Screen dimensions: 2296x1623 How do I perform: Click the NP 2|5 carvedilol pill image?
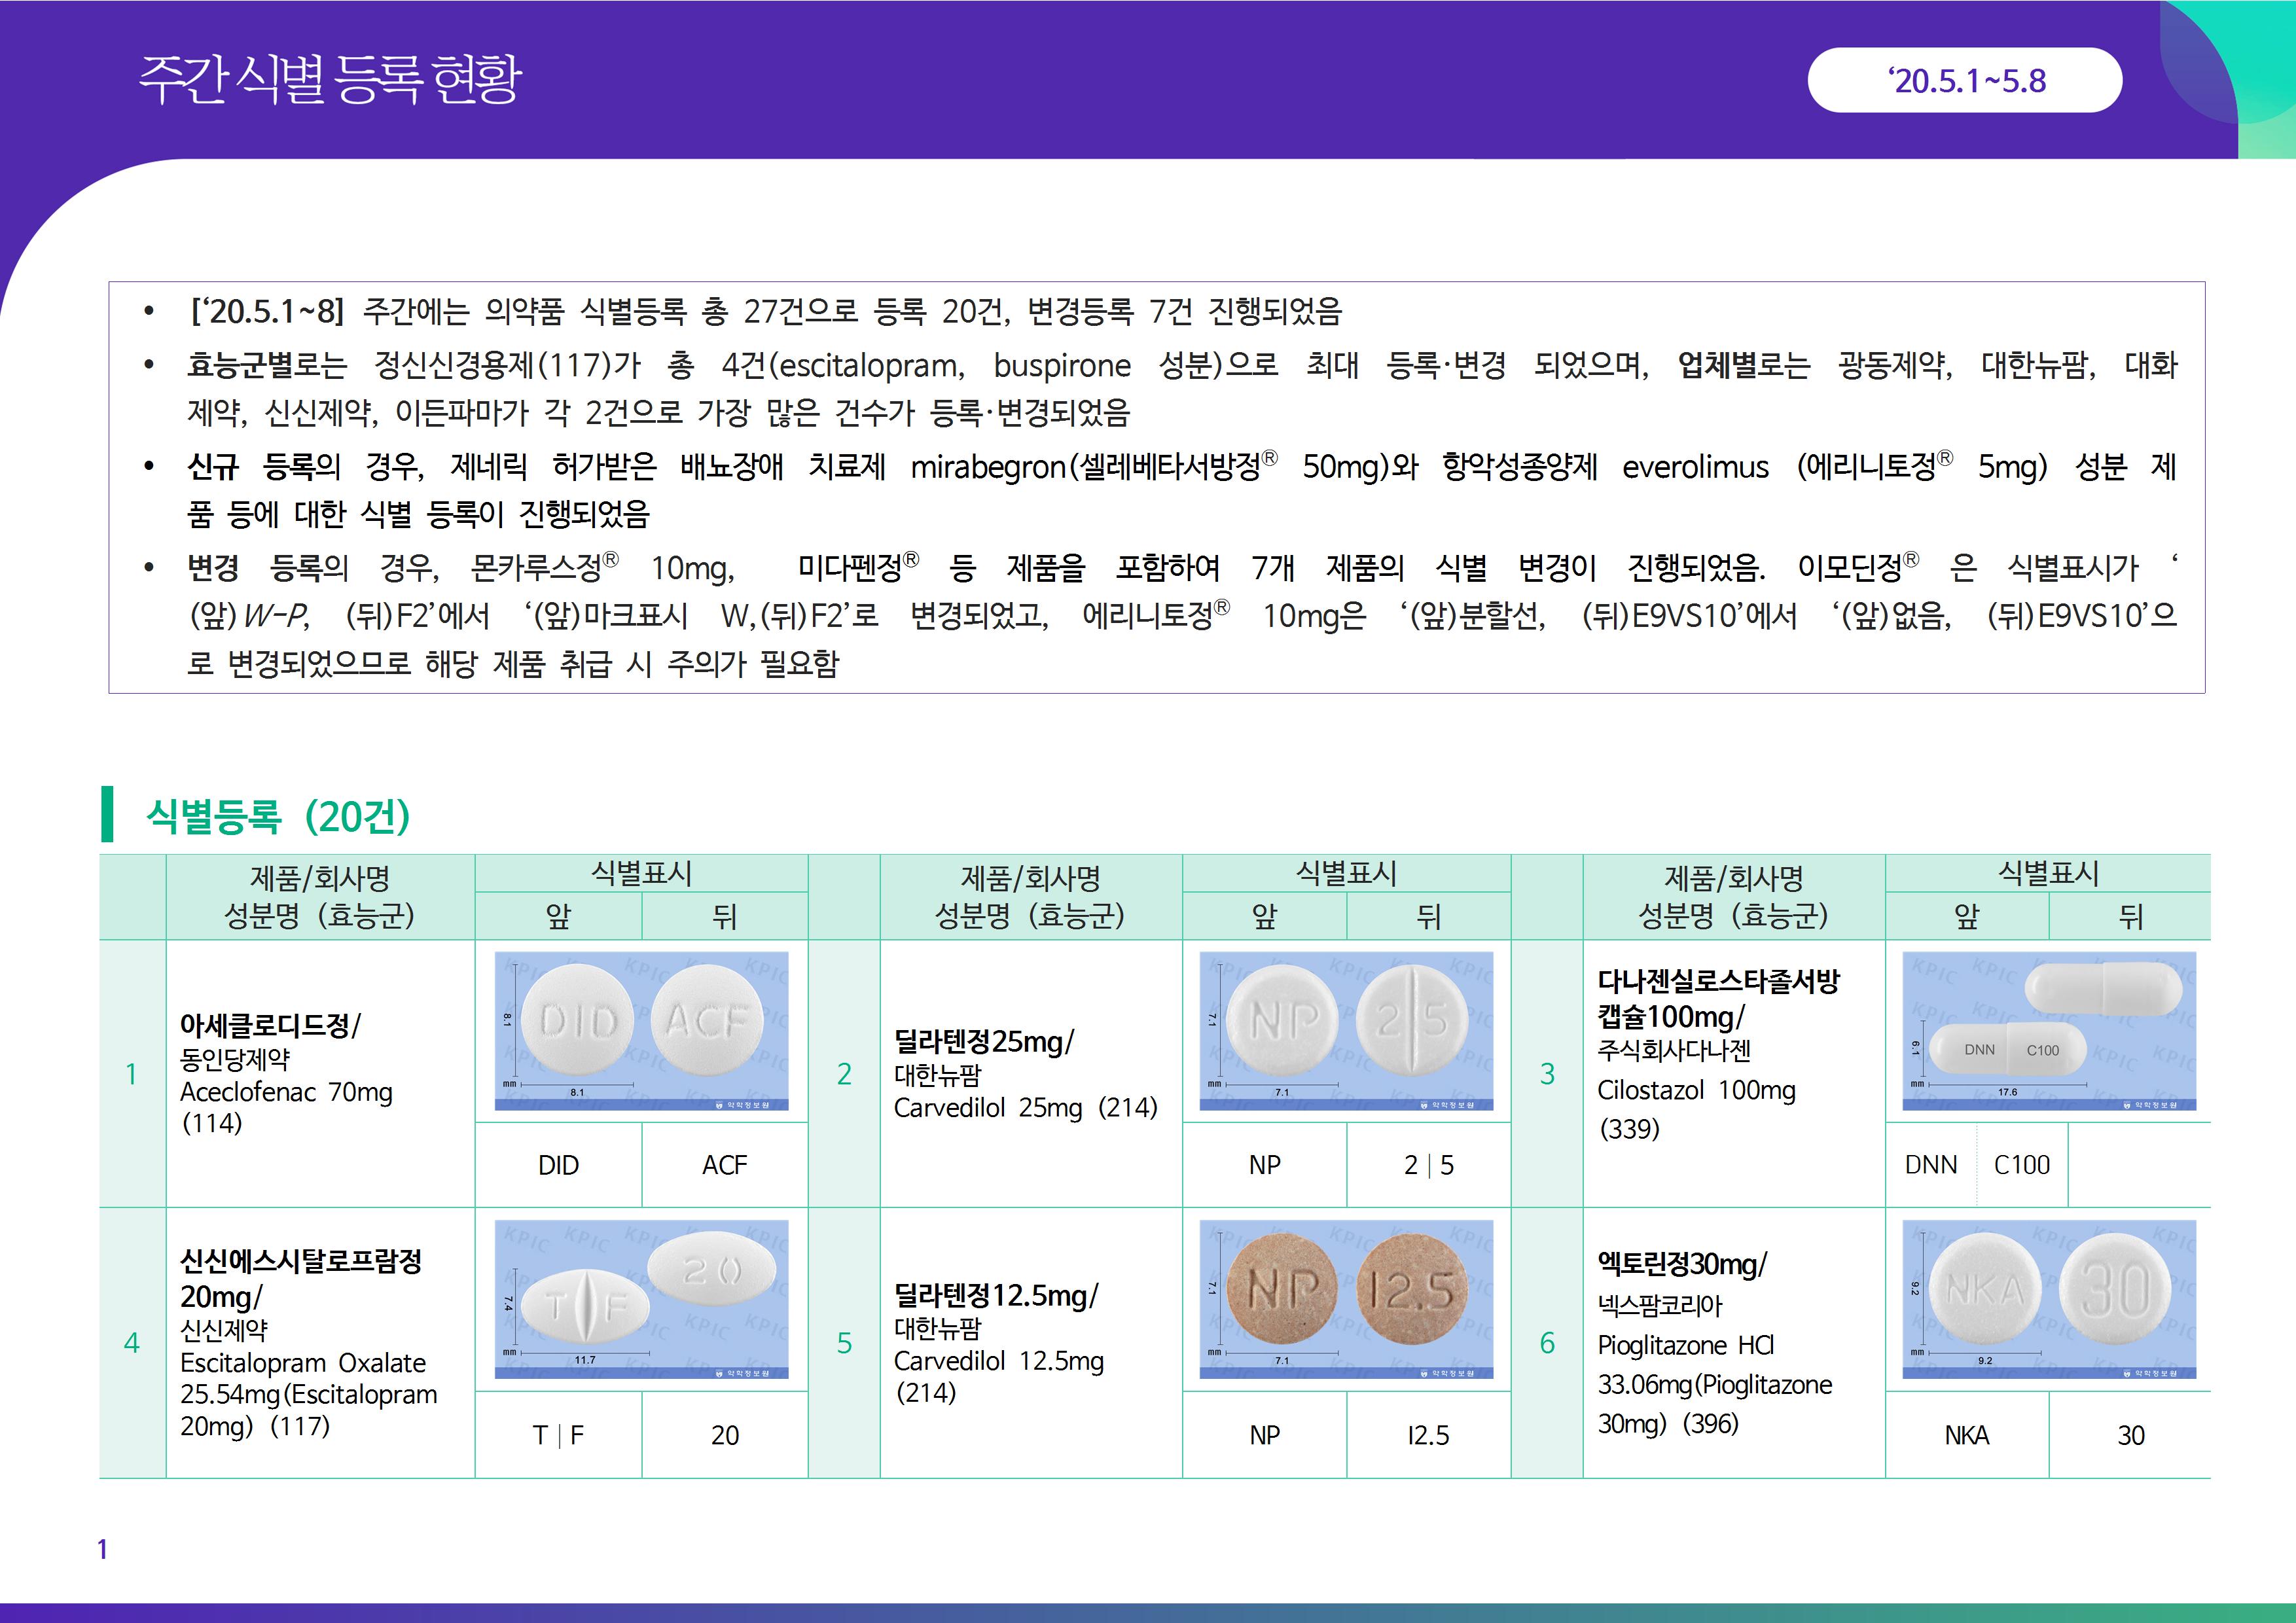pyautogui.click(x=1346, y=1031)
